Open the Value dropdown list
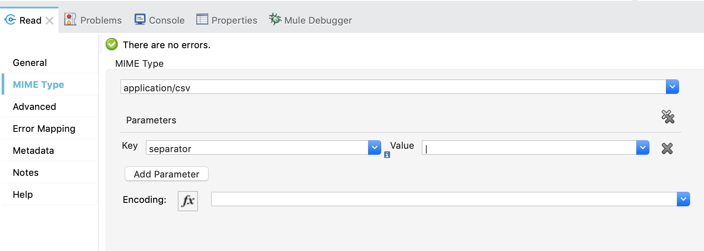 643,147
